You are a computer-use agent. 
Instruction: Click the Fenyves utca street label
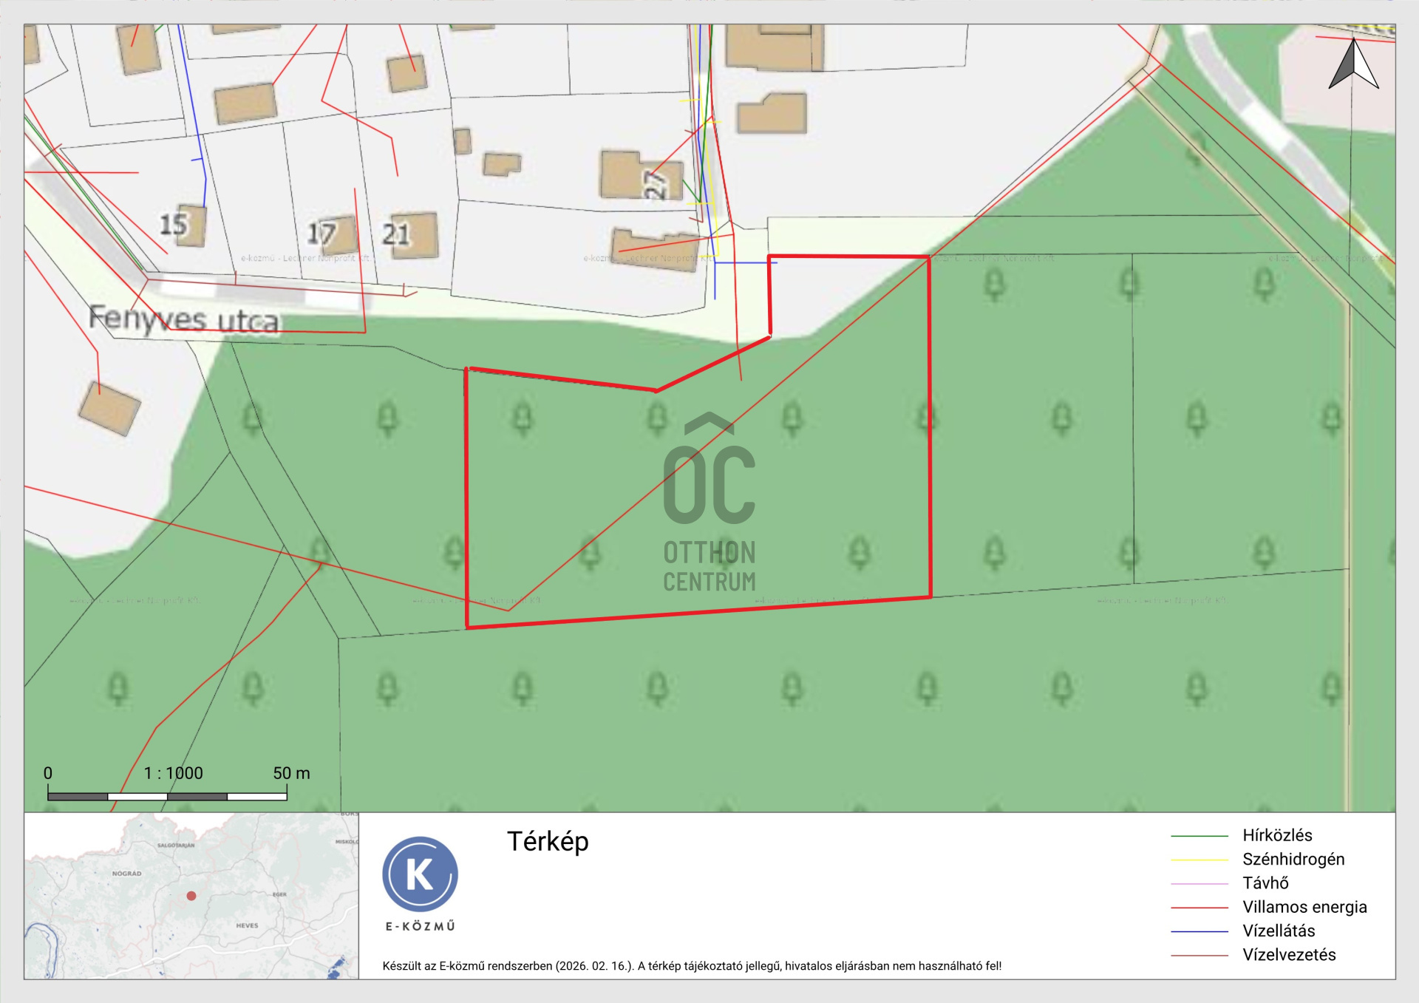[x=184, y=319]
